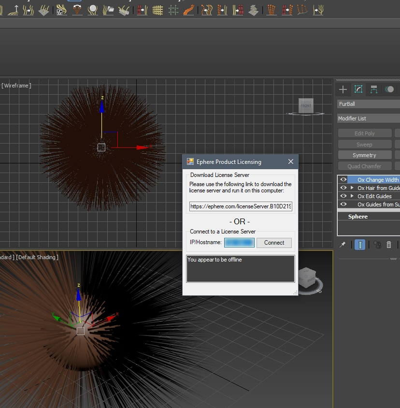Viewport: 400px width, 408px height.
Task: Select the Sphere base object in stack
Action: pos(358,217)
